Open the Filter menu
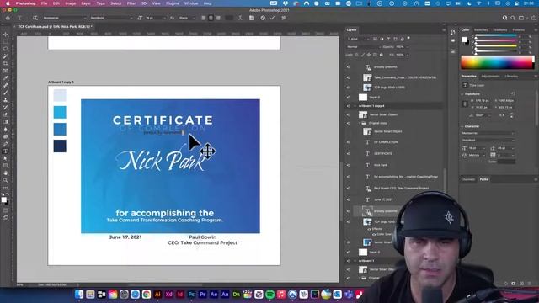 (x=131, y=3)
